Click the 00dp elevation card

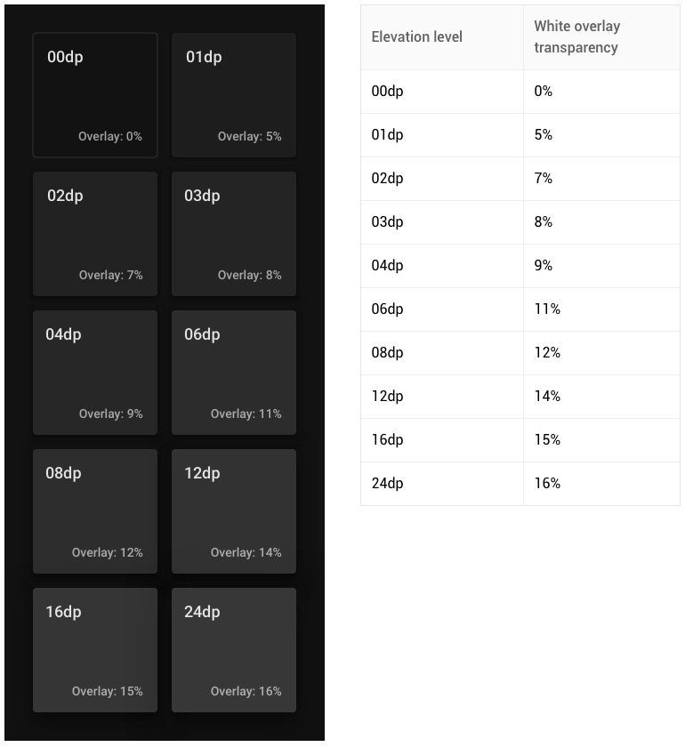click(95, 95)
